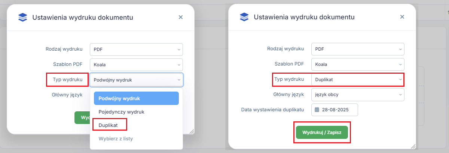Screen dimensions: 449x153
Task: Collapse the open Typ wydruku Podwójny wydruk dropdown
Action: tap(136, 80)
